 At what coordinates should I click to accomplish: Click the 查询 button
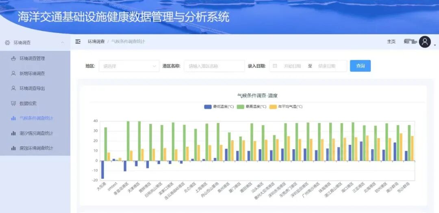click(x=360, y=66)
